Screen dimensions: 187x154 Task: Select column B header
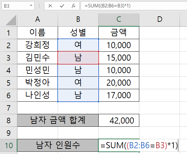[x=78, y=20]
